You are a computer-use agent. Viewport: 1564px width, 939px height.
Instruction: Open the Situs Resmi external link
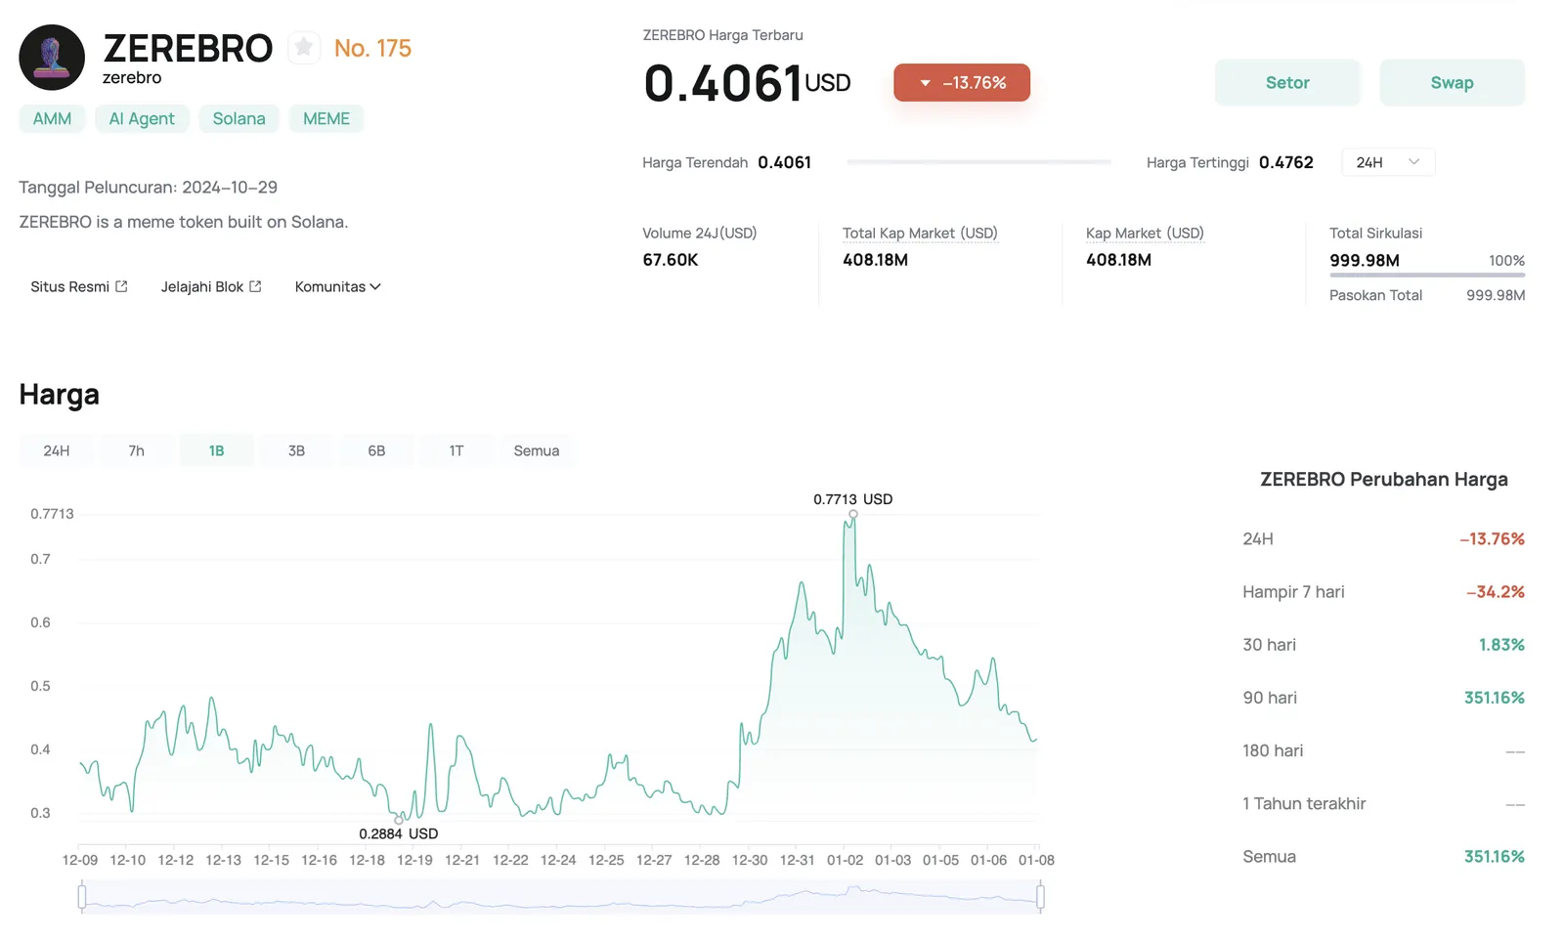click(79, 286)
